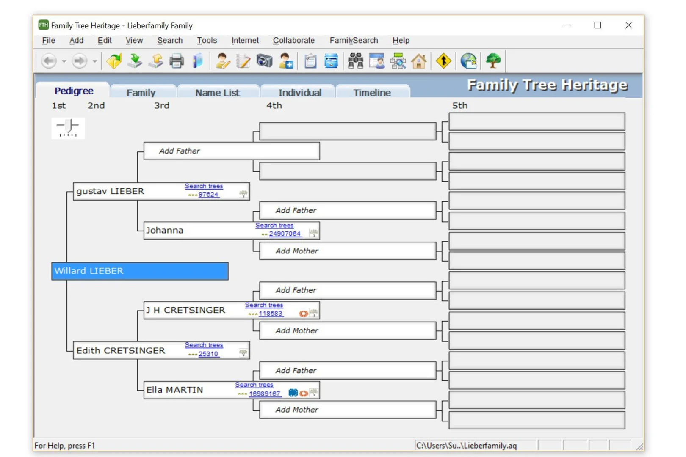Click the camera media icon
686x457 pixels.
264,61
